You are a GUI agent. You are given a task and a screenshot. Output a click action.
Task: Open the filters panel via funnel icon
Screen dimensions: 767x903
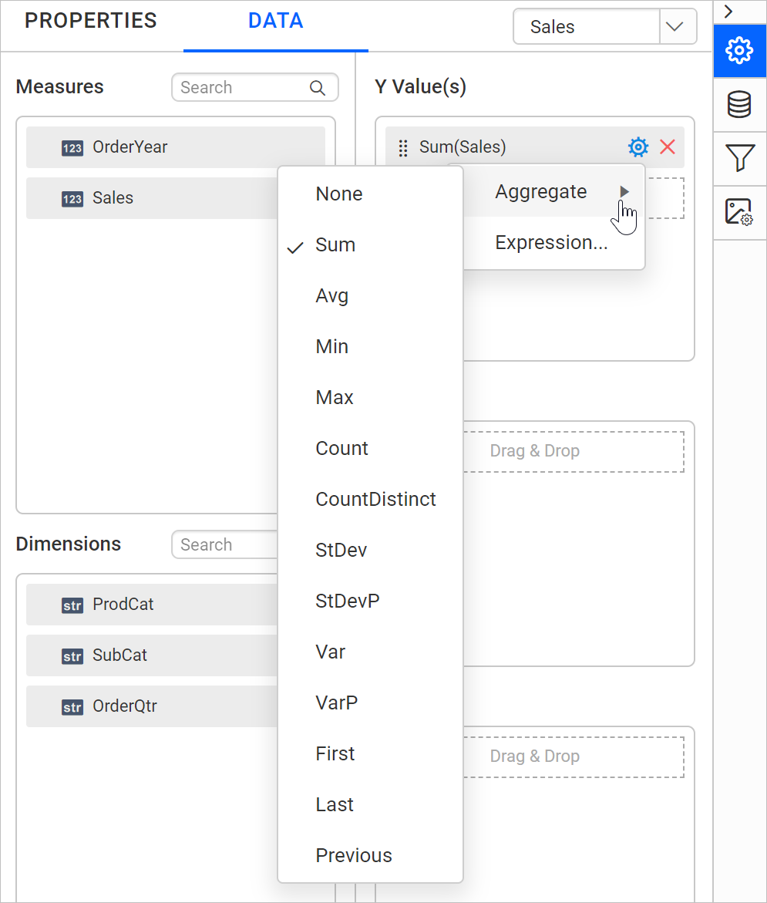point(739,159)
